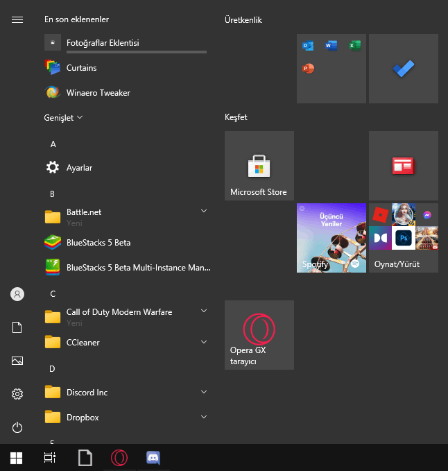Click the user account avatar icon

click(17, 294)
